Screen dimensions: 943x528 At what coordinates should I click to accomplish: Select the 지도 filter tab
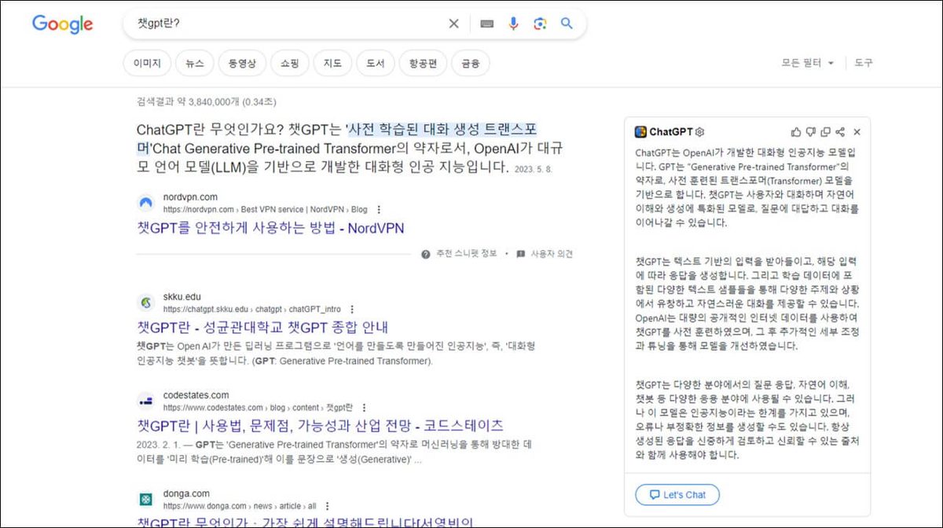click(x=332, y=64)
